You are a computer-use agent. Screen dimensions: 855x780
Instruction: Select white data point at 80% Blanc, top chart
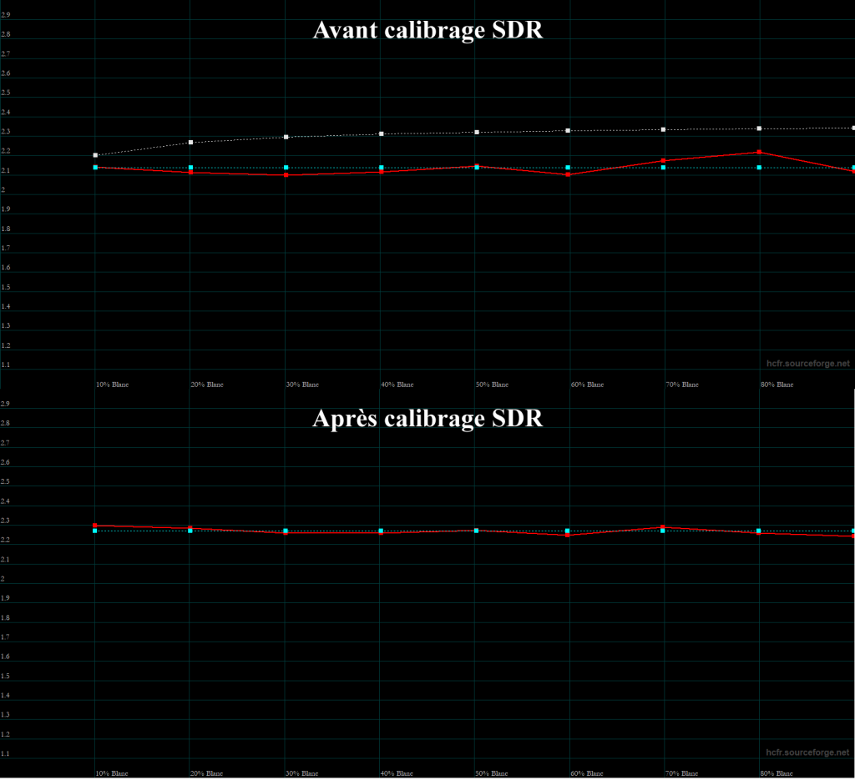click(759, 128)
